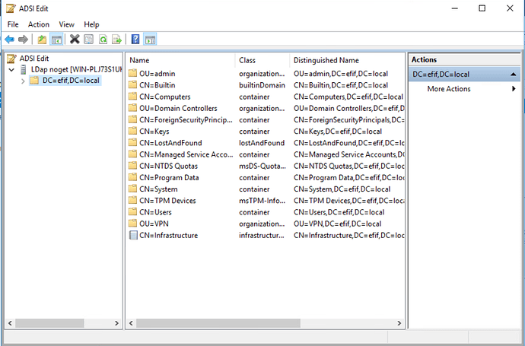Select the LDap noget tree item

pos(76,70)
